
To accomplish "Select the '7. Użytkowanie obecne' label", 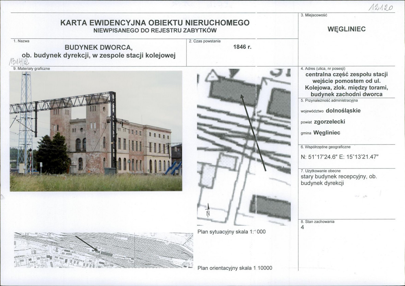I will point(321,171).
